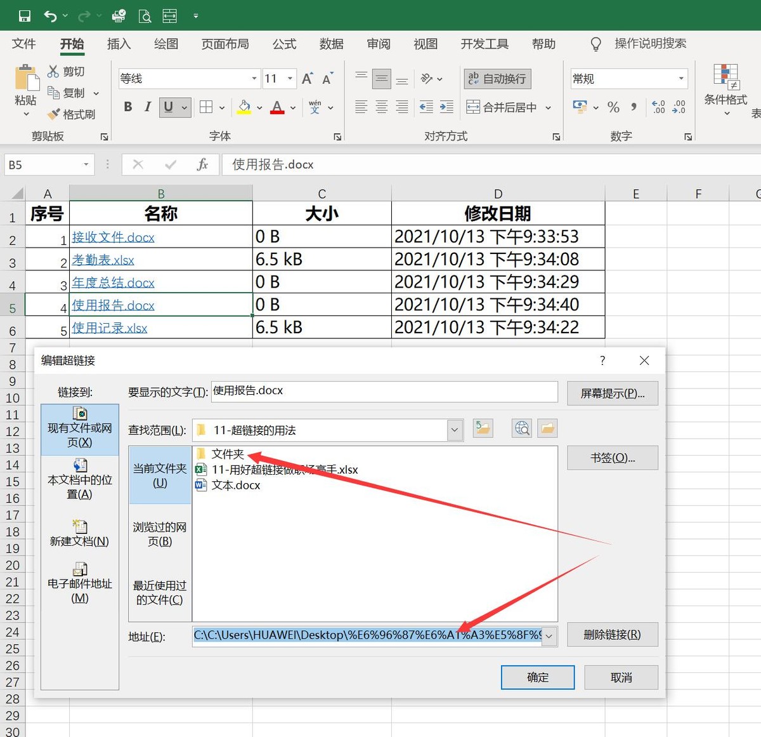Click the insert function fx icon

point(202,164)
